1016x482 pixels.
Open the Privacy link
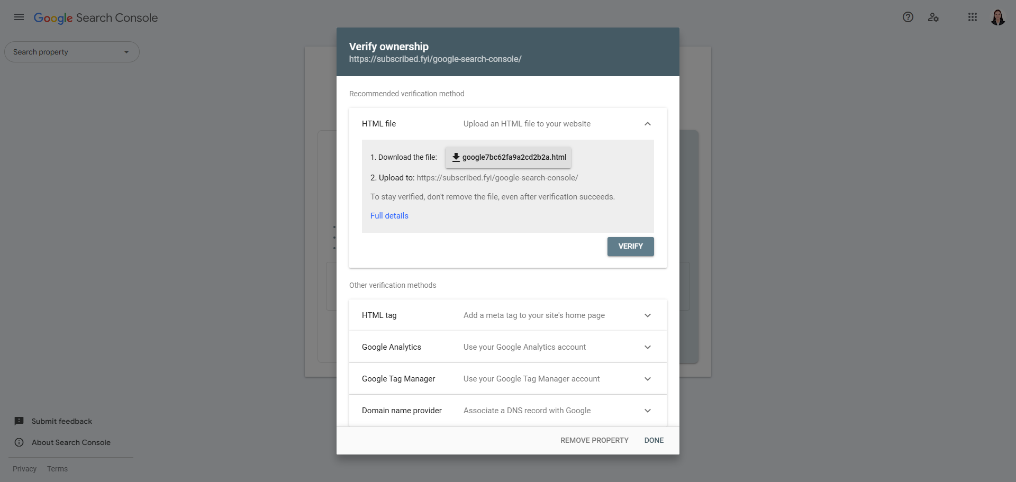click(x=24, y=469)
